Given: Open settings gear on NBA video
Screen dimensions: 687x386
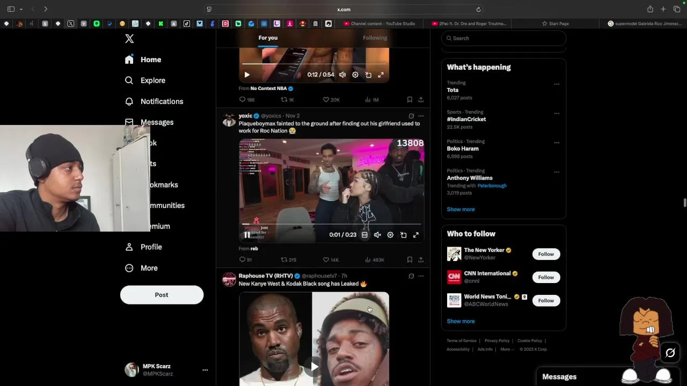Looking at the screenshot, I should tap(355, 75).
